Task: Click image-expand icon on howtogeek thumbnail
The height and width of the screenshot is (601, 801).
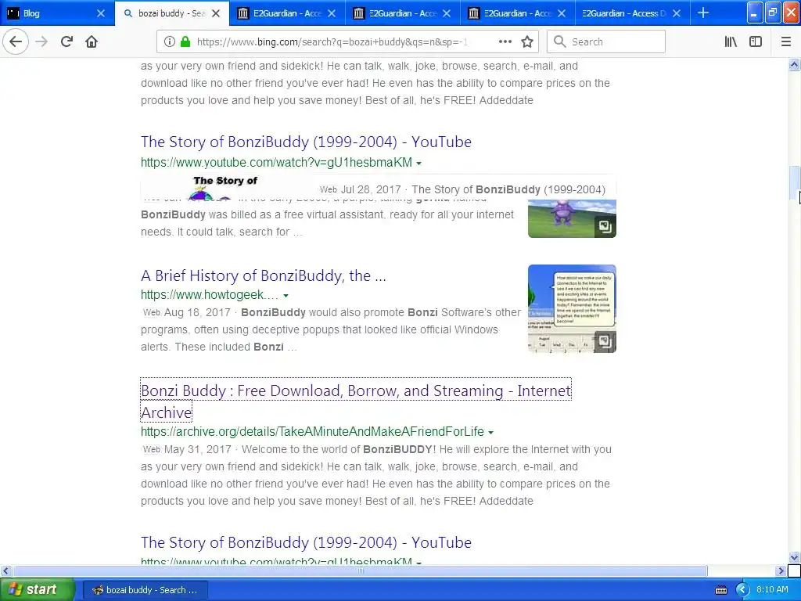Action: pyautogui.click(x=605, y=341)
